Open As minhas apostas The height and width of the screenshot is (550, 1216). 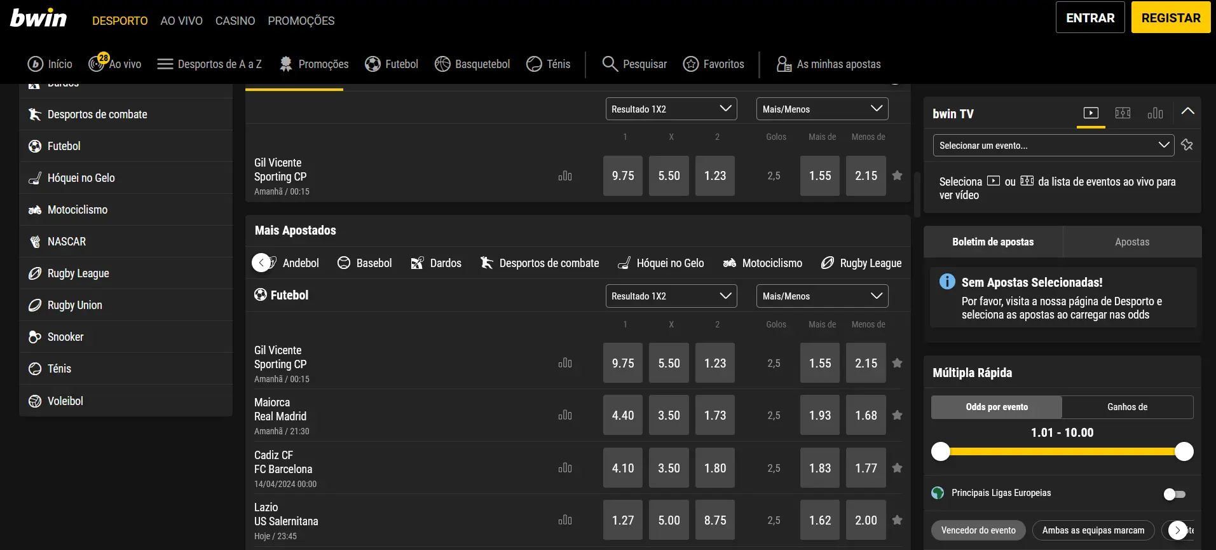(828, 64)
